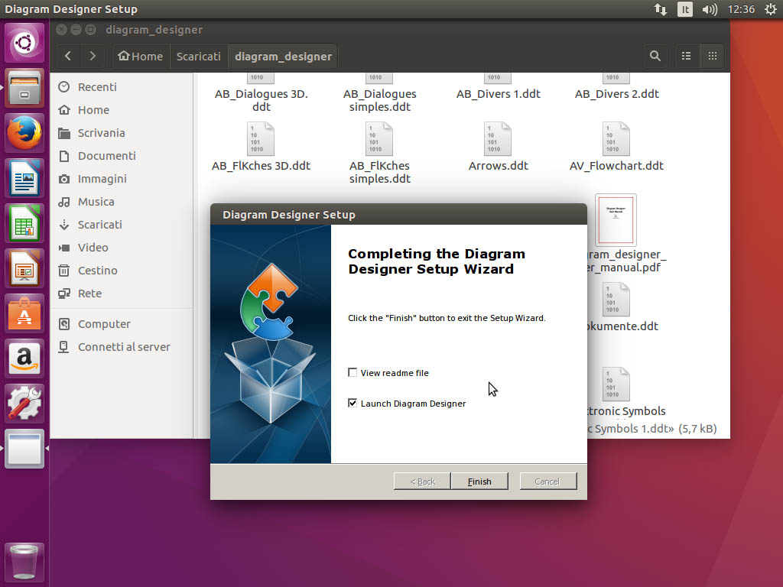
Task: Select the AV_Flowchart.ddt file icon
Action: click(x=616, y=140)
